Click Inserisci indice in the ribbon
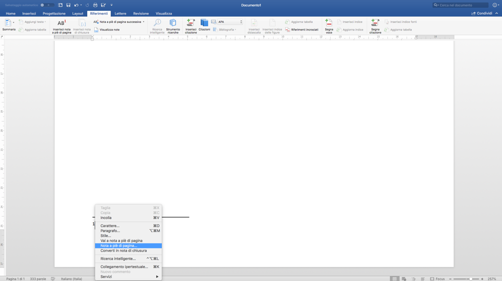 tap(350, 22)
